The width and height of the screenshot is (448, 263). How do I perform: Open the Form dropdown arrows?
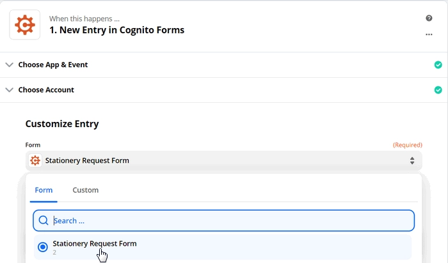tap(412, 161)
